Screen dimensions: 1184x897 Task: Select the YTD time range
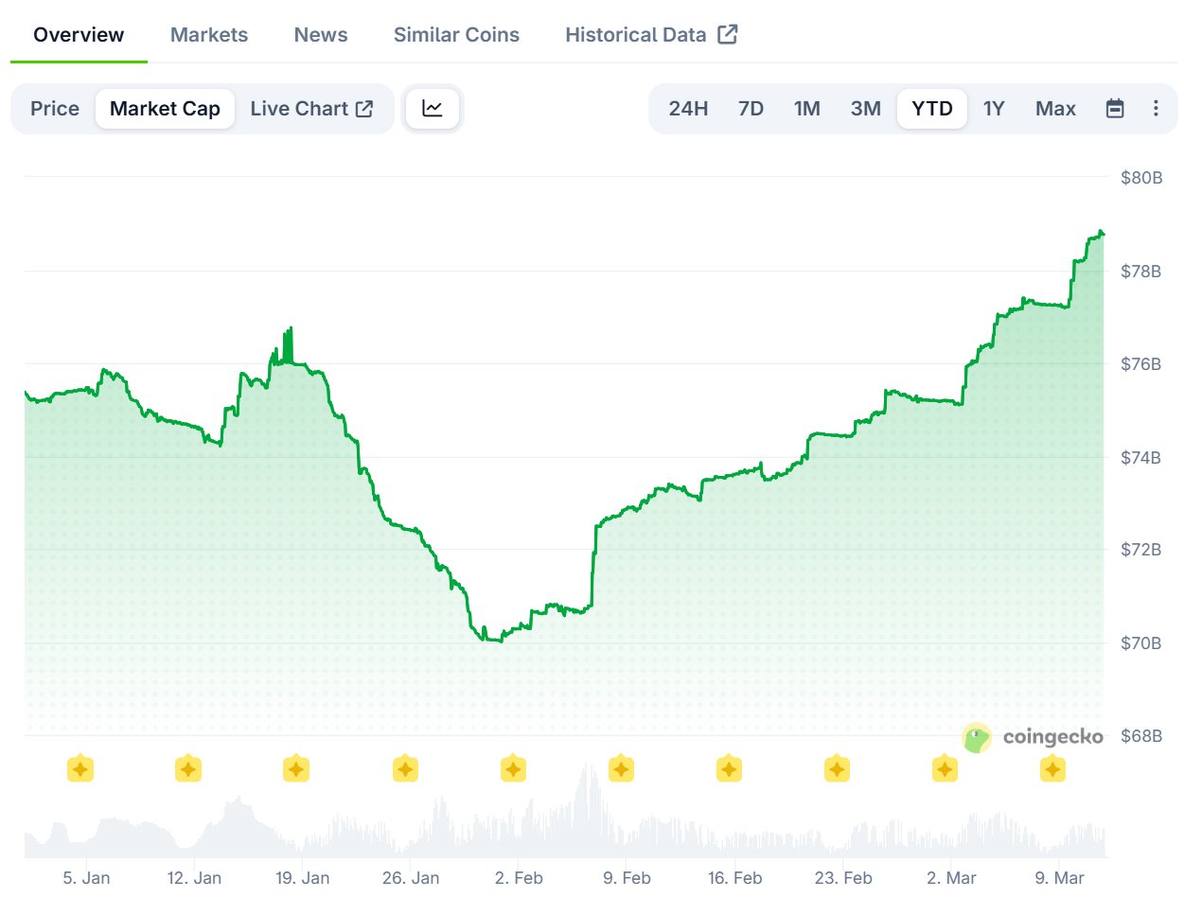click(931, 109)
